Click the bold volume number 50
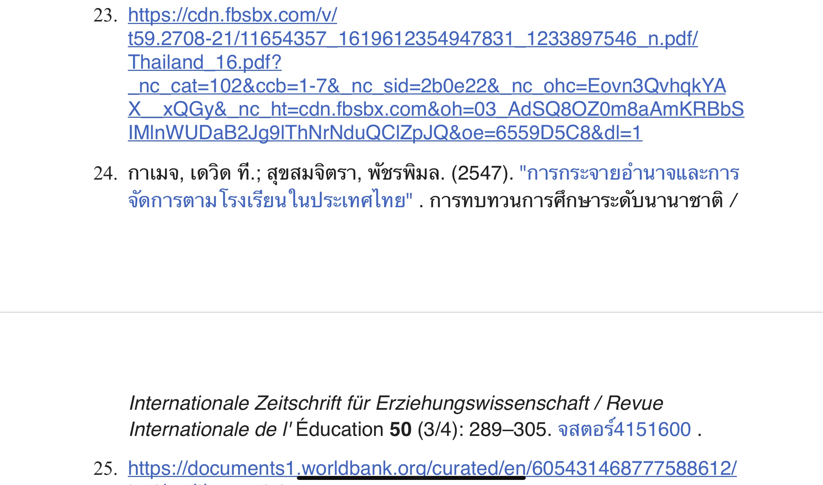 [x=400, y=429]
